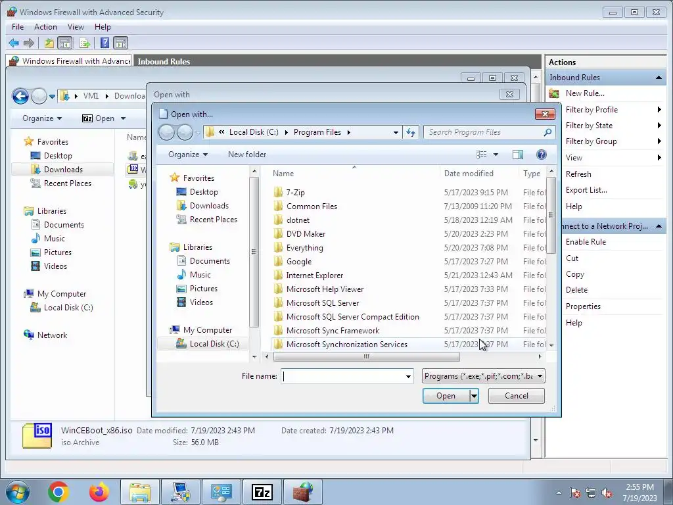The height and width of the screenshot is (505, 673).
Task: Click the muted volume icon in system tray
Action: (x=607, y=493)
